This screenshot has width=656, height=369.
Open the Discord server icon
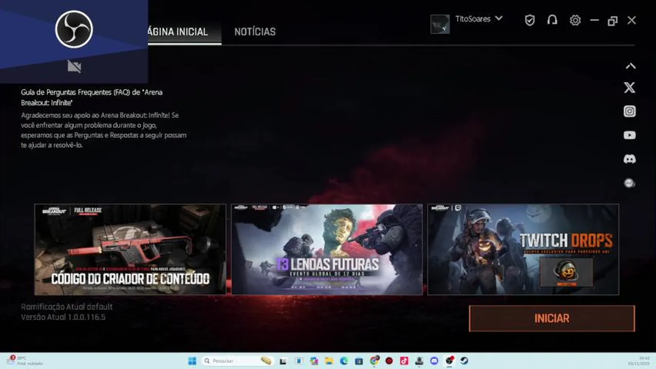point(630,159)
